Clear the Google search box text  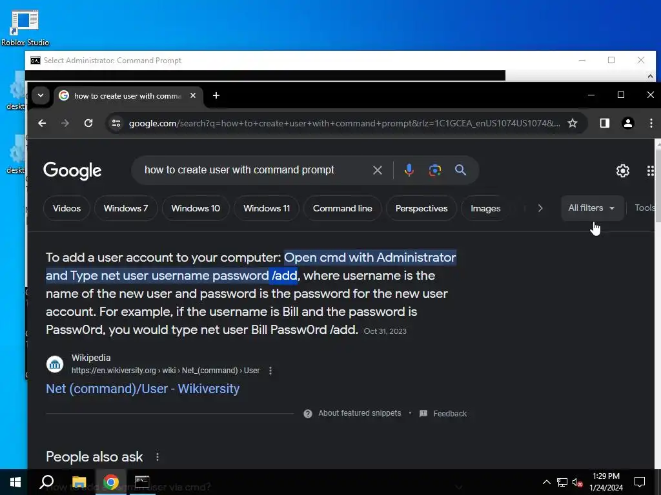click(377, 170)
